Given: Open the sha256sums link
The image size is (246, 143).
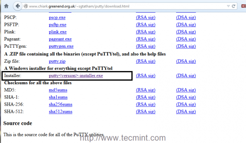Looking at the screenshot, I should pyautogui.click(x=60, y=104).
